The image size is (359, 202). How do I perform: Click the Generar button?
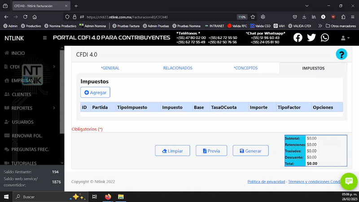pos(251,151)
